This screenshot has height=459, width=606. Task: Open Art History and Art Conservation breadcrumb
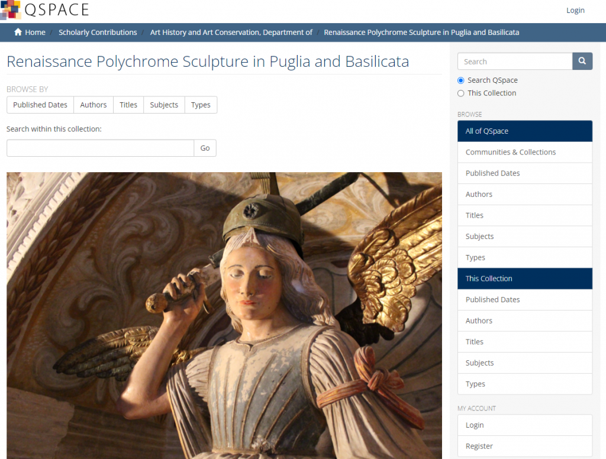click(x=231, y=33)
